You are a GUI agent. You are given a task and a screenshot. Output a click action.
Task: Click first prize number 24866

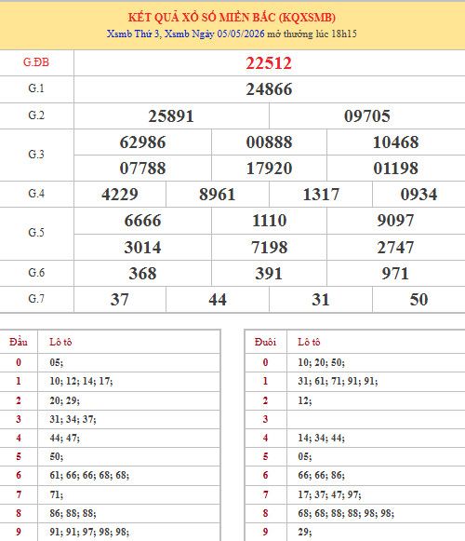coord(269,89)
